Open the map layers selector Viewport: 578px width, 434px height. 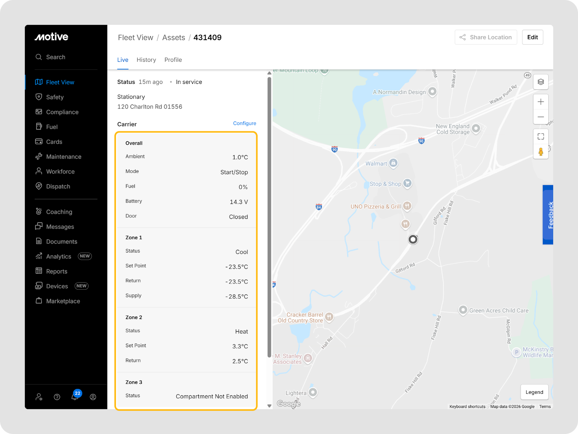pyautogui.click(x=540, y=82)
